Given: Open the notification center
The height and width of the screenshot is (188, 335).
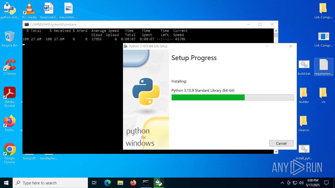Looking at the screenshot, I should point(326,183).
